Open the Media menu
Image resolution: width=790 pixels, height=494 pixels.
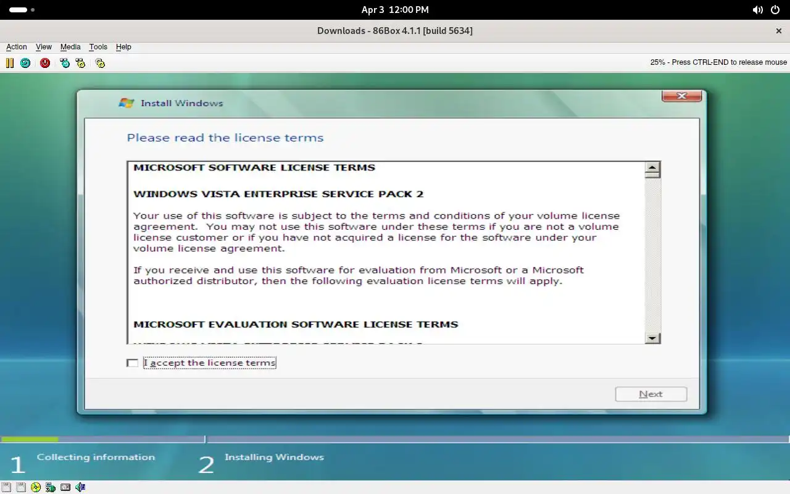pos(70,47)
